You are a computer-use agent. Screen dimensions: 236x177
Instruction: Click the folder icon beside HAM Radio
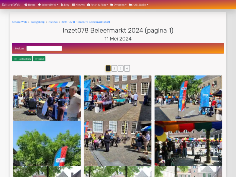(130, 5)
